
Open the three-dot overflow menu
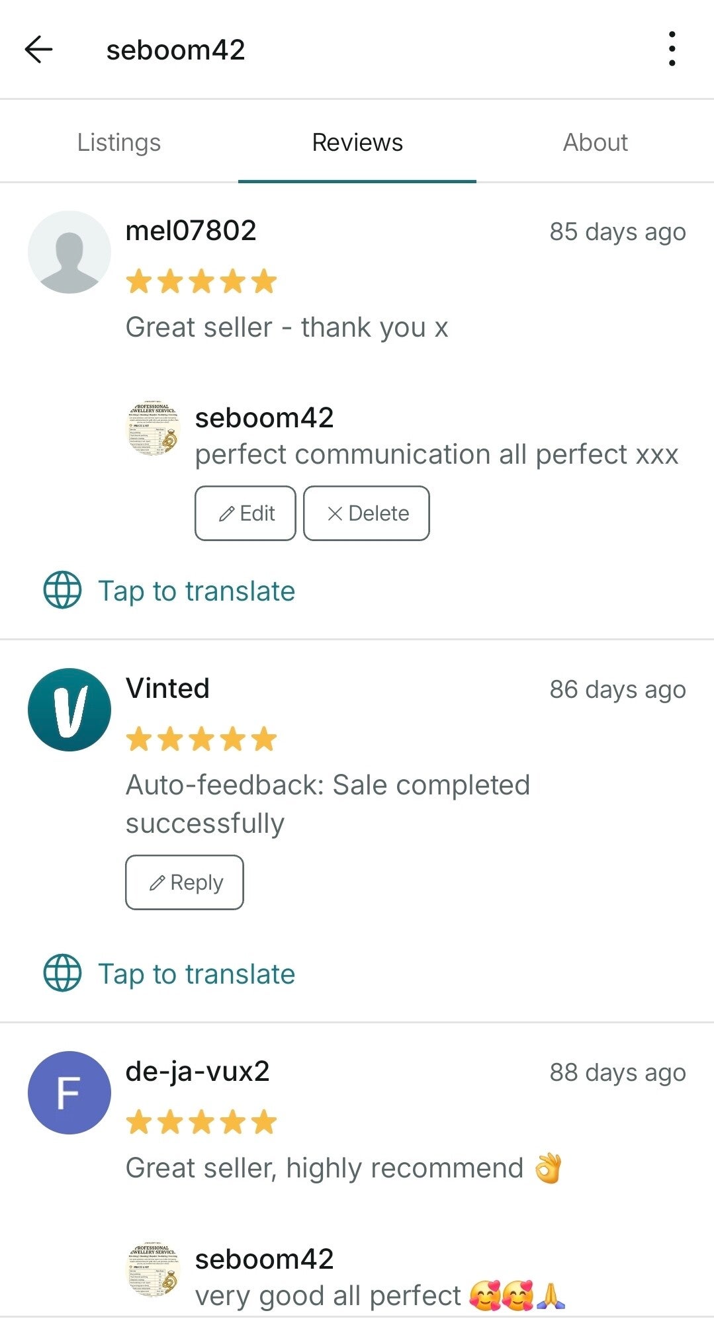(x=672, y=49)
